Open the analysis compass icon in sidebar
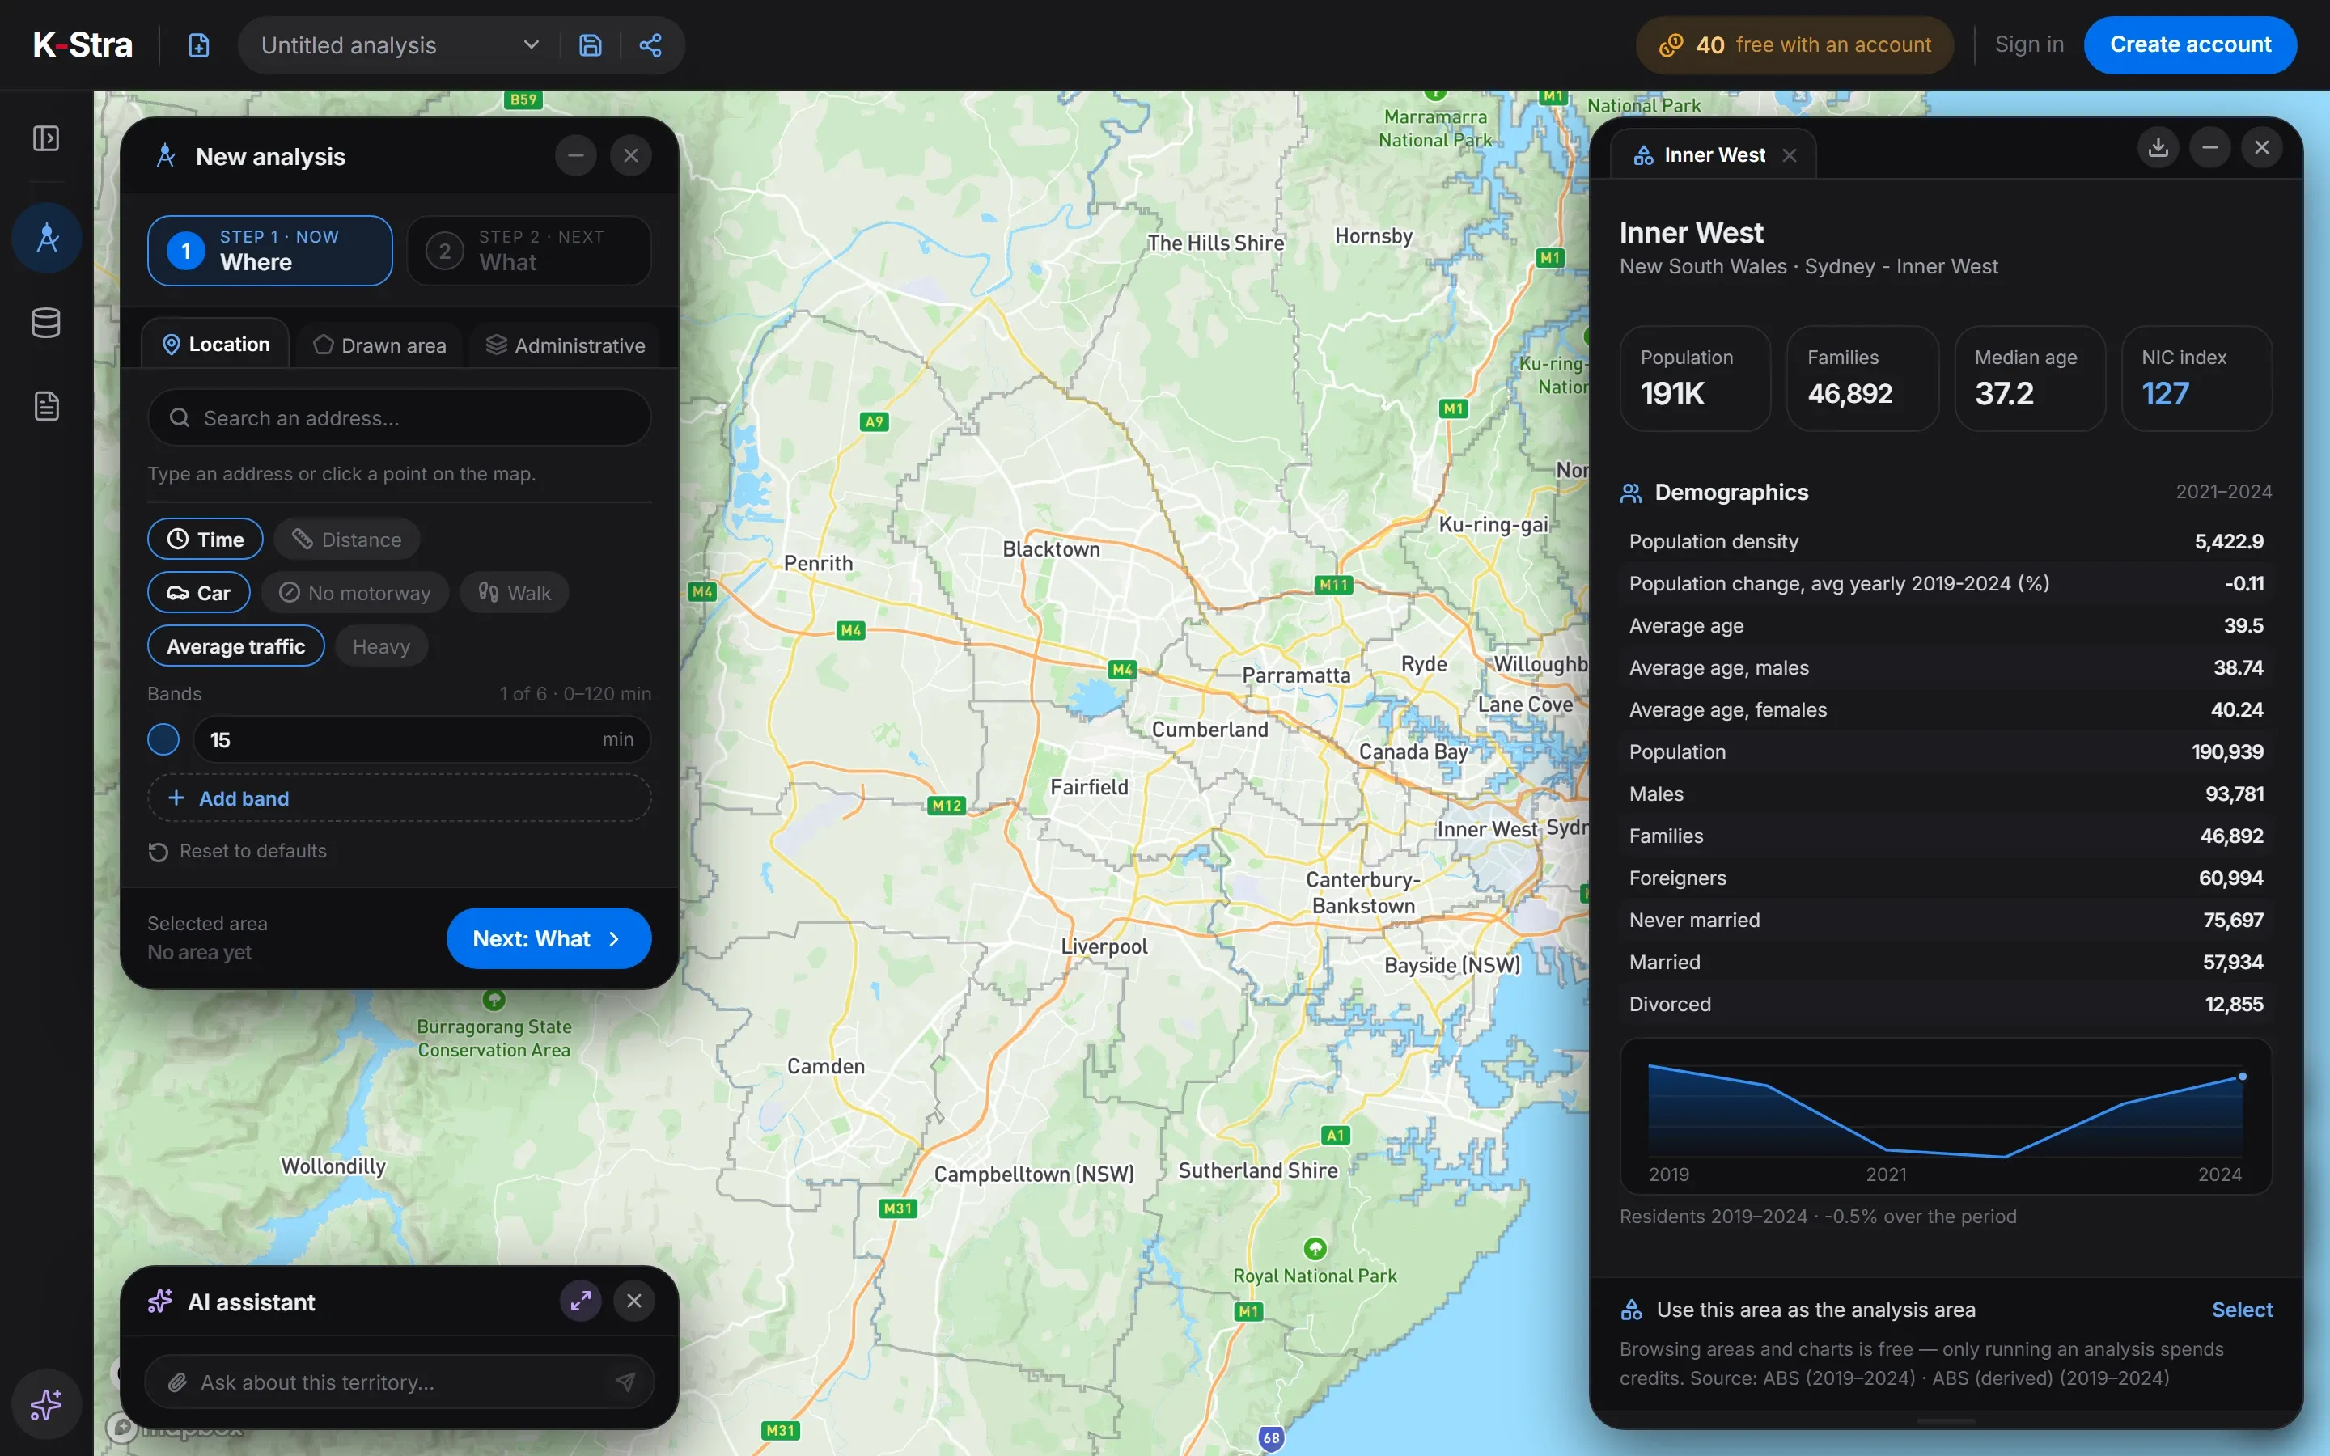The image size is (2330, 1456). pos(46,238)
